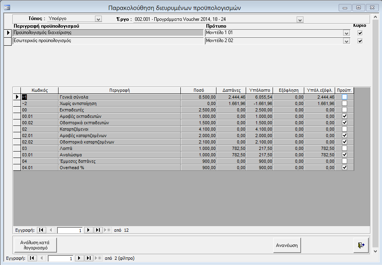Screen dimensions: 382x265
Task: Click Ανάλυση κατά λογαριασμό button
Action: (x=35, y=245)
